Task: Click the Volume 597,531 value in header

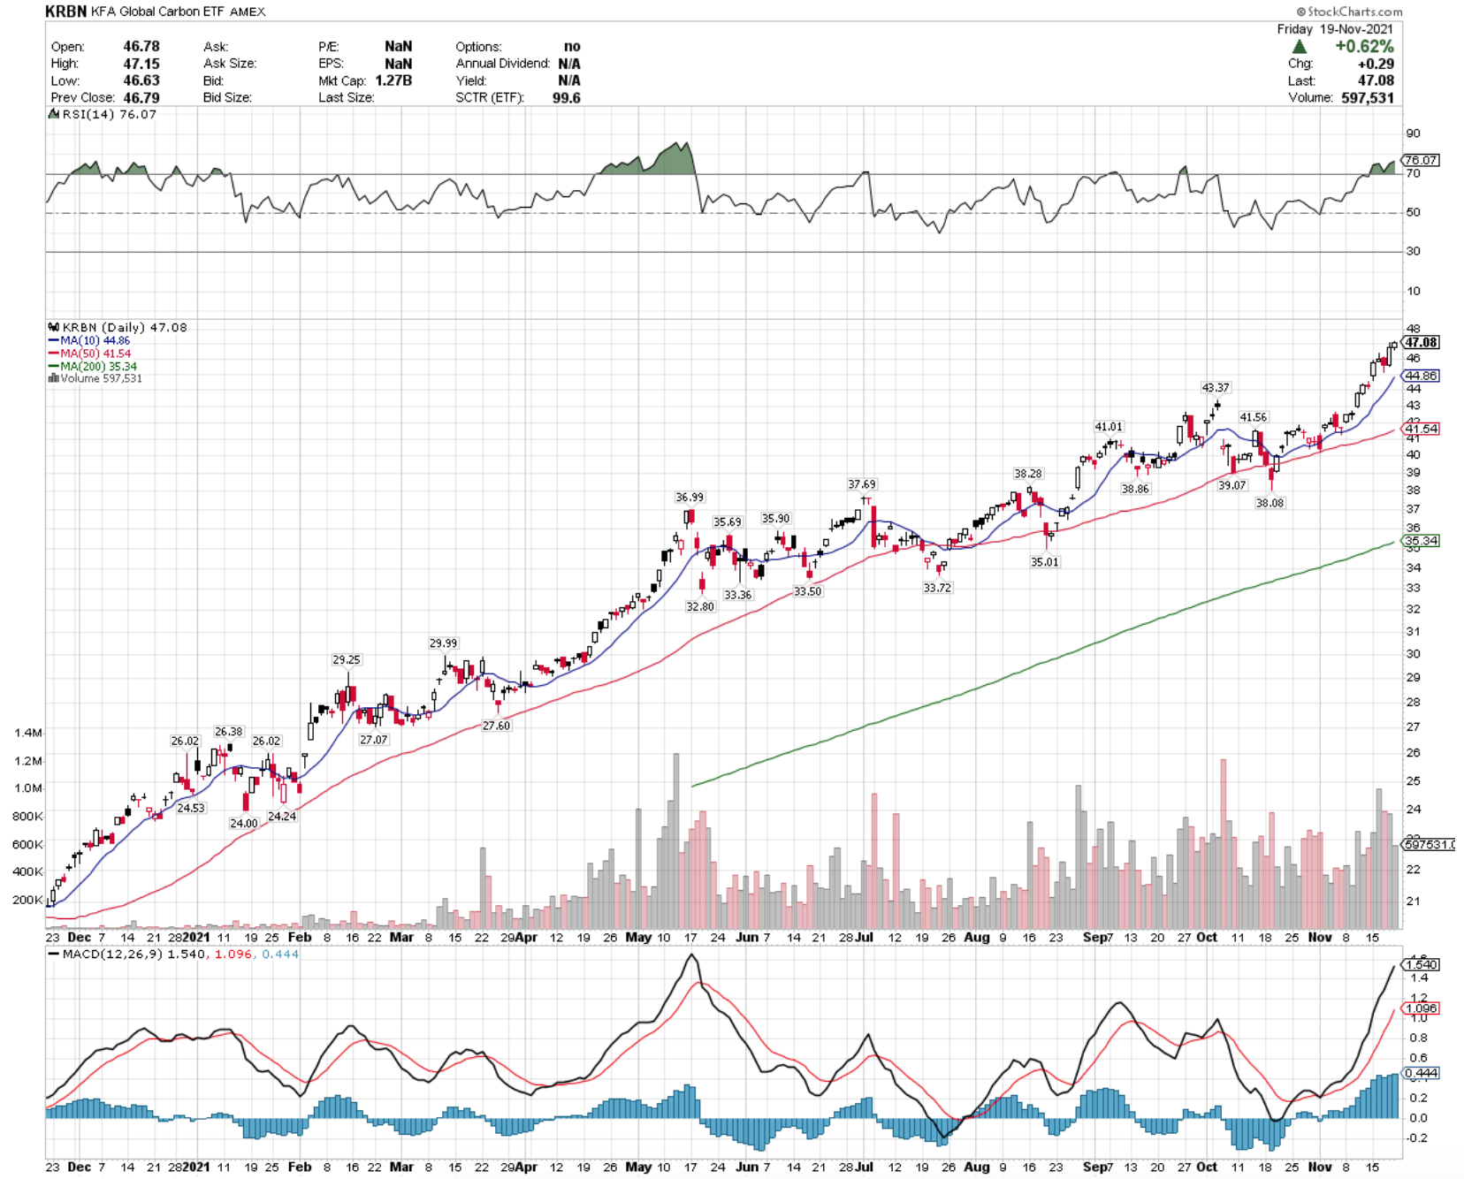Action: point(1368,97)
